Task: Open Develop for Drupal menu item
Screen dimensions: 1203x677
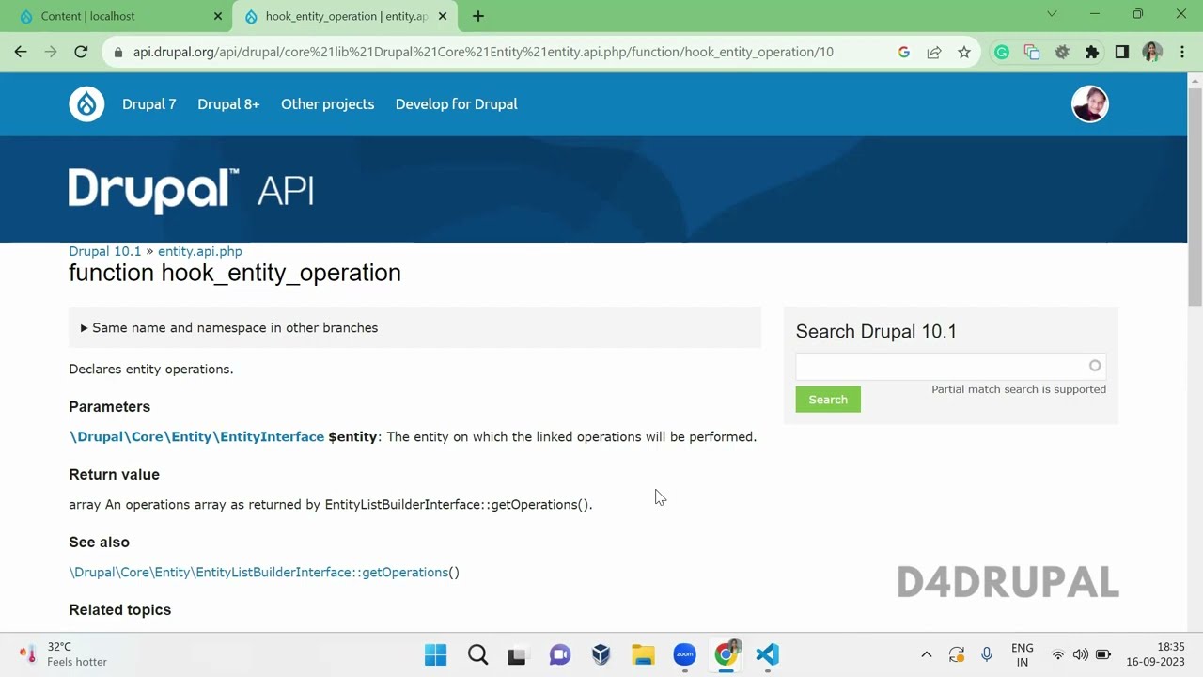Action: [457, 104]
